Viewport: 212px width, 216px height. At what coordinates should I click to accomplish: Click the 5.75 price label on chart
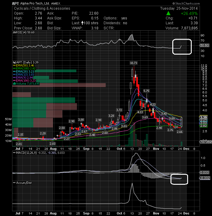point(146,91)
